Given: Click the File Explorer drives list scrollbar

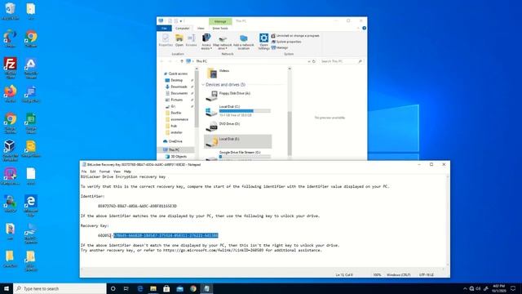Looking at the screenshot, I should click(290, 133).
